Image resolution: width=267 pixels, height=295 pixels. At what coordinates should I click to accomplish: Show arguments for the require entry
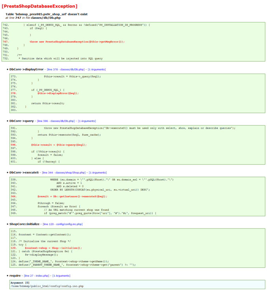tap(61, 276)
